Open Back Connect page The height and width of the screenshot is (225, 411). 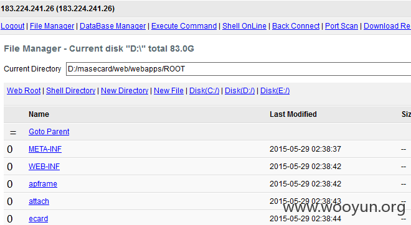pos(296,26)
